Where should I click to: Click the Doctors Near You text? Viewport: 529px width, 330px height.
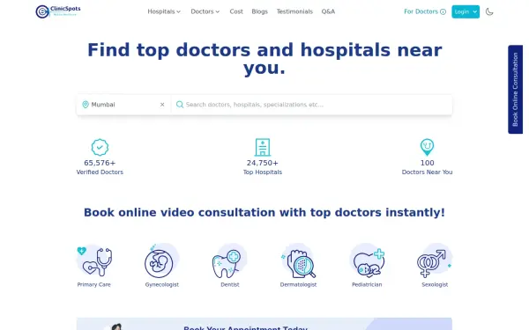coord(427,172)
